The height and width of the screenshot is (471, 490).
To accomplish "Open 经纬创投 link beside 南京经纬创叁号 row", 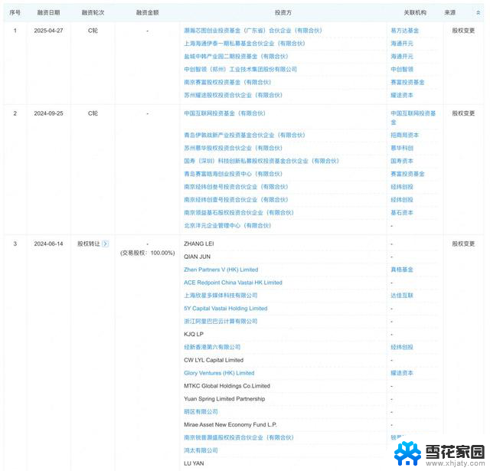I will point(402,187).
